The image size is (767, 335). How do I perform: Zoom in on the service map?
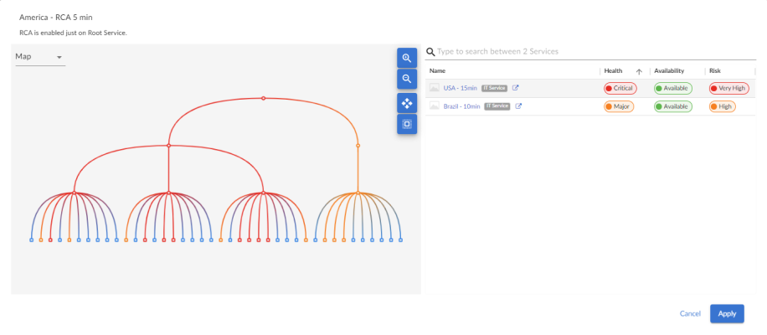coord(407,58)
